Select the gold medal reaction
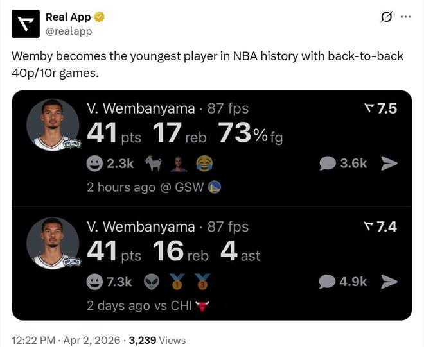This screenshot has width=424, height=347. [x=178, y=282]
